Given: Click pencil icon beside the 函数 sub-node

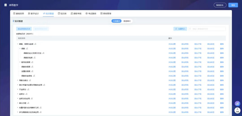Looking at the screenshot, I should [27, 48].
